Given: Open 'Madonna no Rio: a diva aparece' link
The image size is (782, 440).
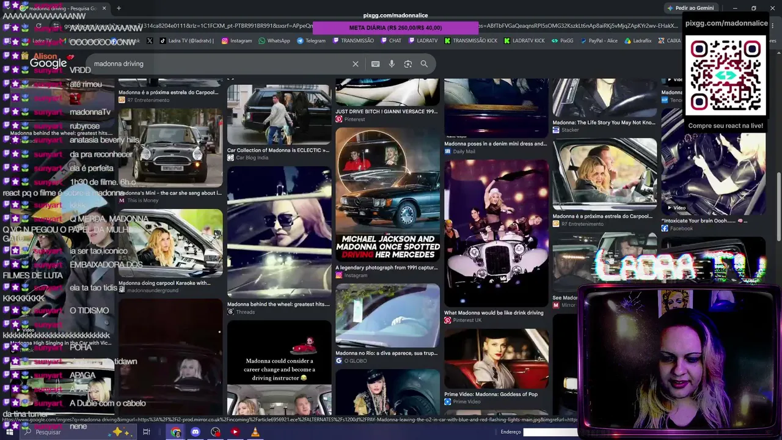Looking at the screenshot, I should pyautogui.click(x=386, y=353).
